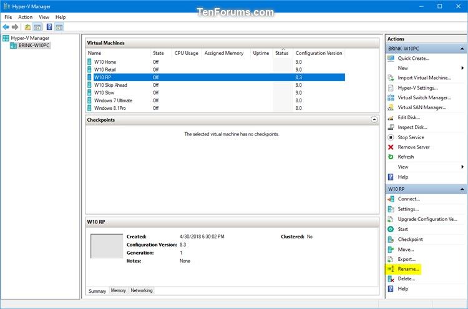
Task: Sort by Assigned Memory column header
Action: point(226,53)
